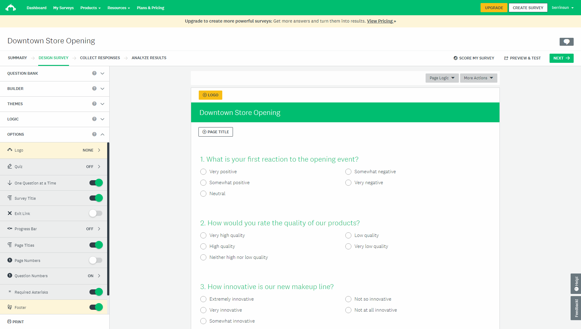Click the Options help icon
581x329 pixels.
[94, 134]
